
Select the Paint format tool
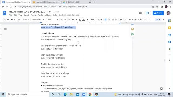19,20
